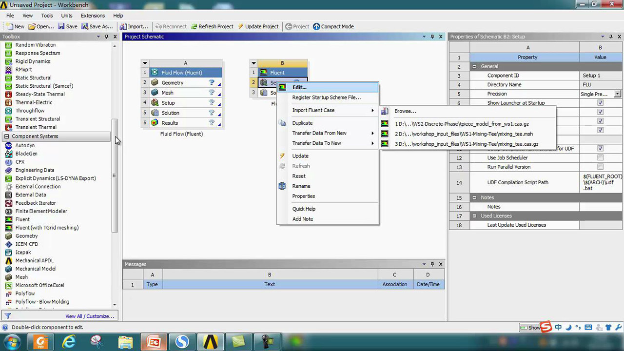Collapse the Notes properties group

pyautogui.click(x=474, y=197)
